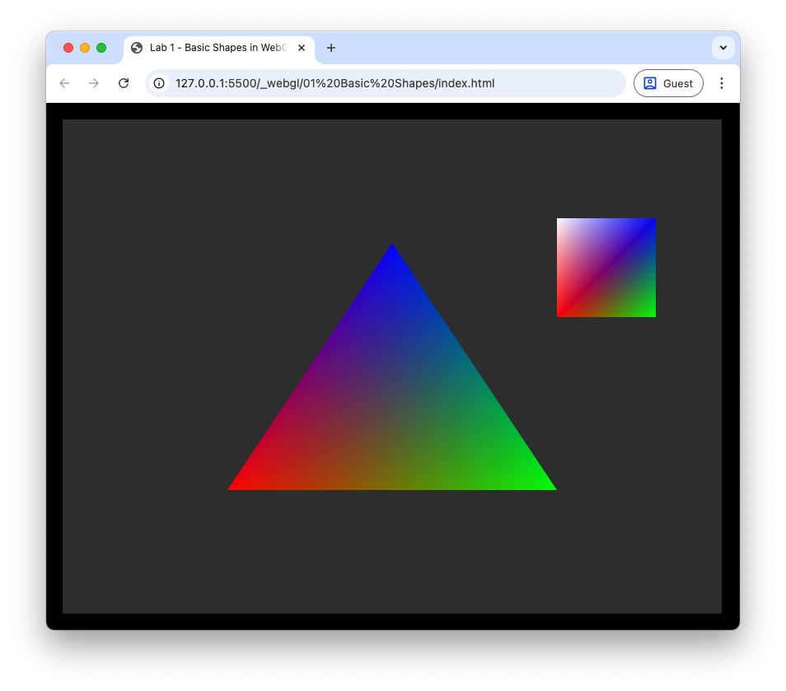Maximize the window with green button
This screenshot has height=691, width=786.
pos(101,48)
